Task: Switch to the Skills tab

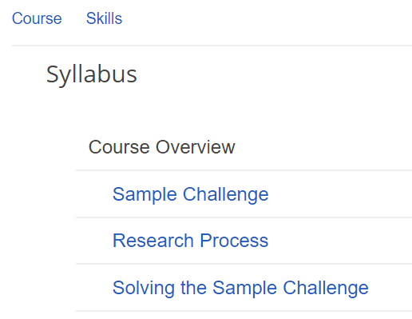Action: coord(104,18)
